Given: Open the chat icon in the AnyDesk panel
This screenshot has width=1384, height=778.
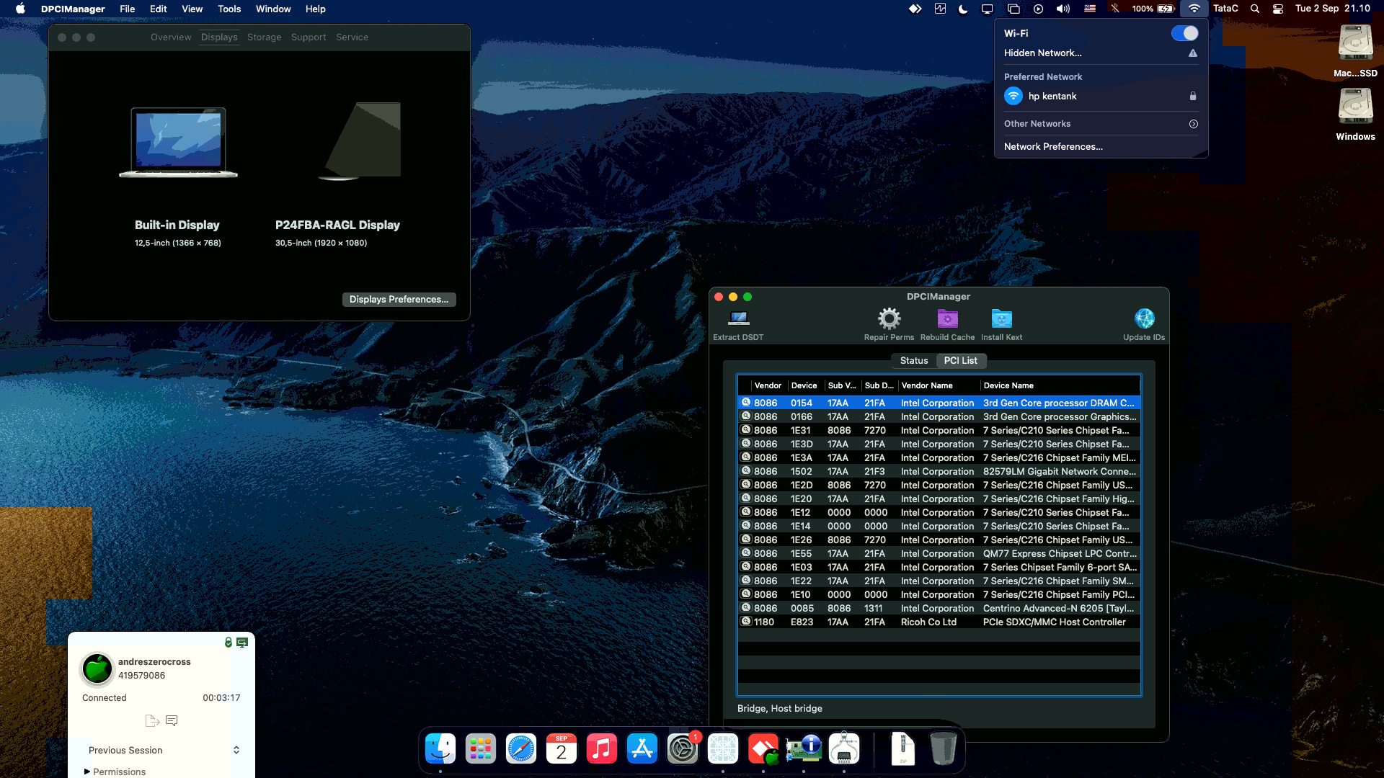Looking at the screenshot, I should [x=172, y=720].
